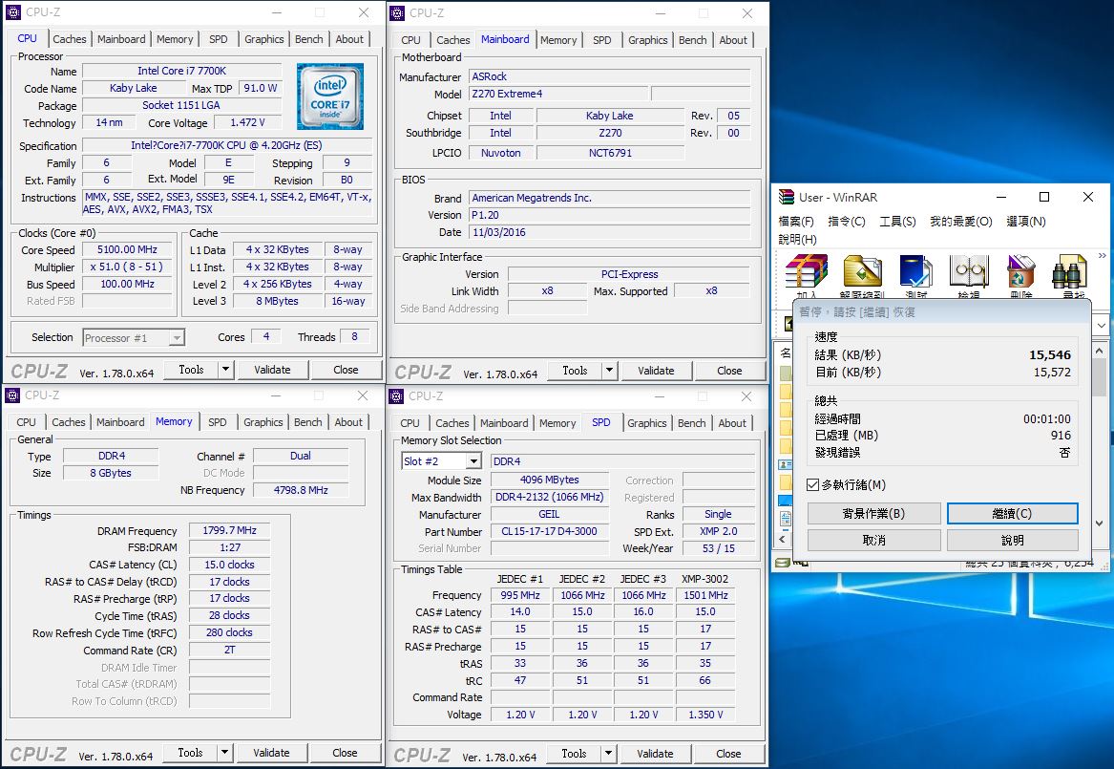Viewport: 1114px width, 769px height.
Task: Expand WinRAR toolbar overflow chevron
Action: (1102, 255)
